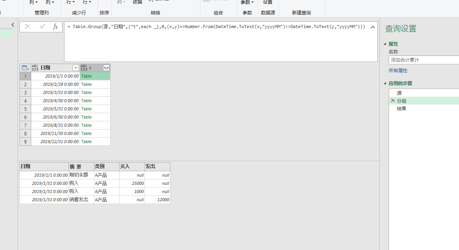
Task: Change 日期 data type via ABC123 icon
Action: coord(35,67)
